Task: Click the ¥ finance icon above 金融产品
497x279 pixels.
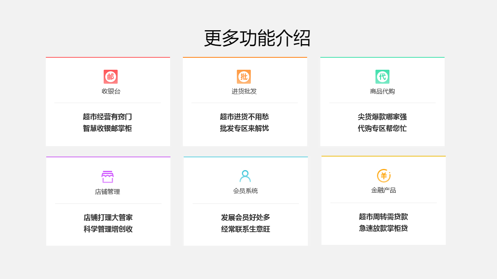Action: pos(383,176)
